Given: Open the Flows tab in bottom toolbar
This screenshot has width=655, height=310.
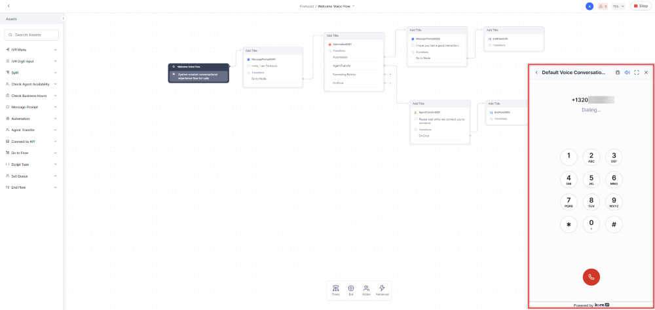Looking at the screenshot, I should pos(335,290).
